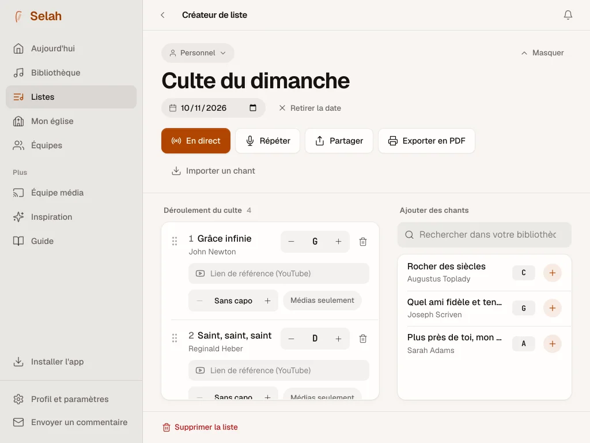
Task: Open Profil et paramètres
Action: click(x=71, y=399)
